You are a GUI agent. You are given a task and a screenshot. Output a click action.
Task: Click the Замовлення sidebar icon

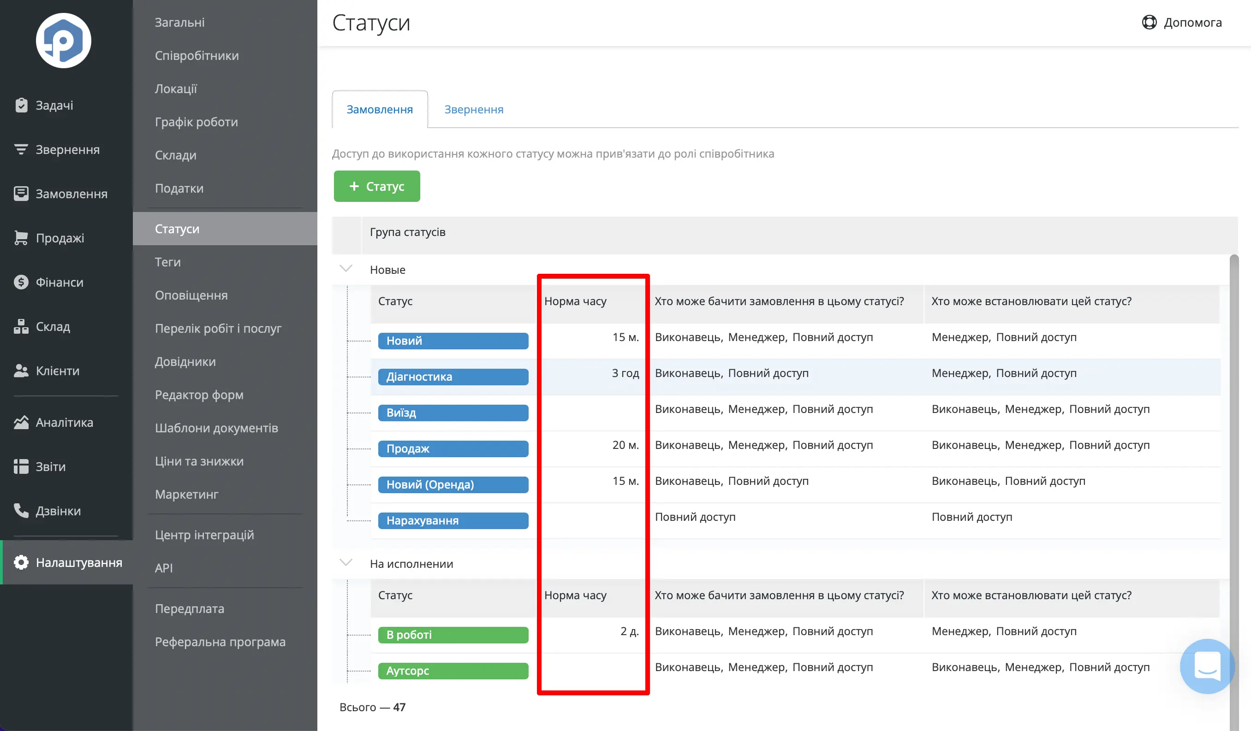click(21, 194)
